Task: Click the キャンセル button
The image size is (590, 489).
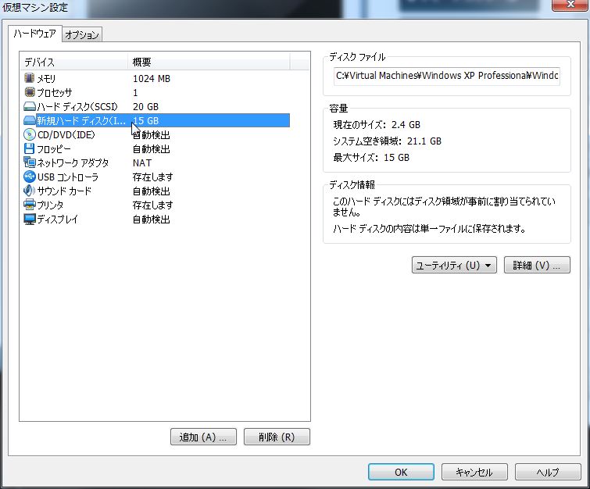Action: (x=474, y=472)
